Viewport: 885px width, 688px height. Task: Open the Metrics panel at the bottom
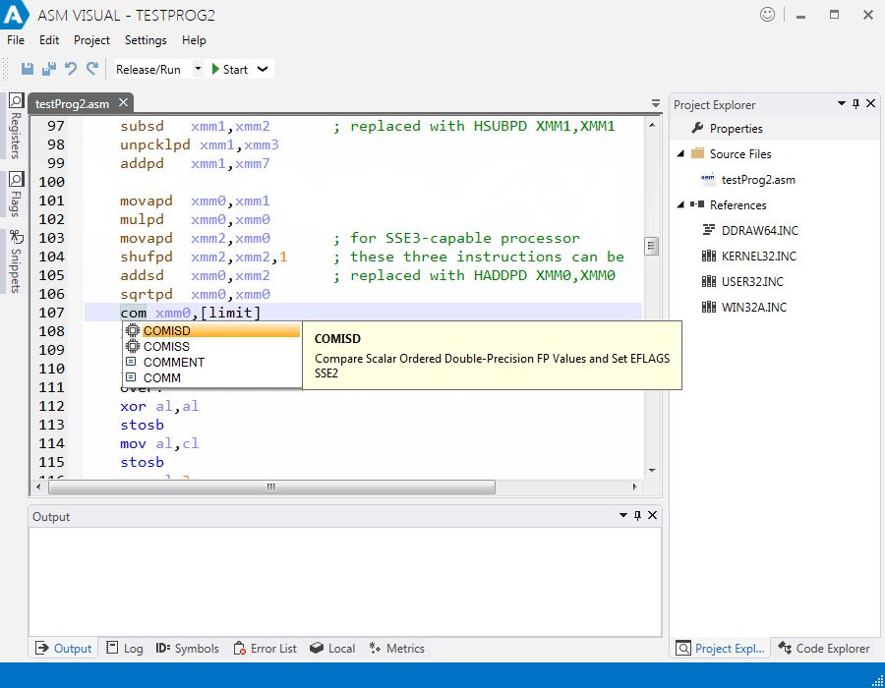(x=397, y=648)
